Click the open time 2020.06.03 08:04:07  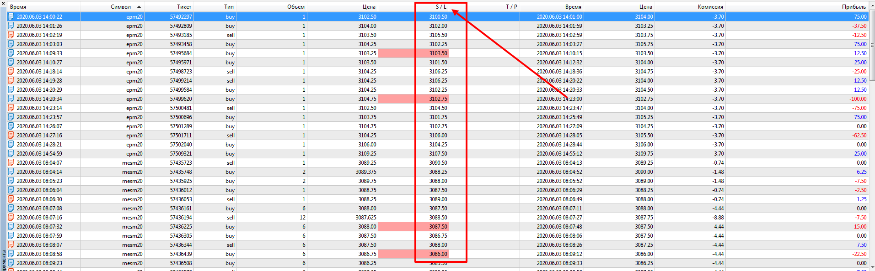tap(39, 163)
